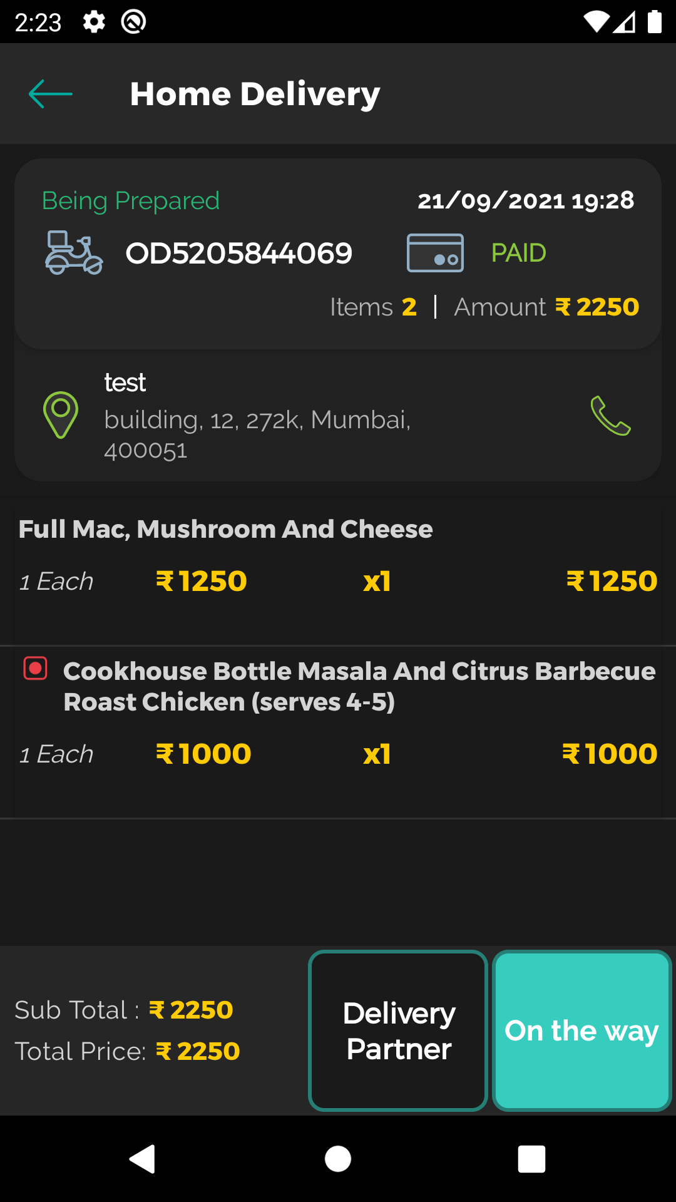This screenshot has width=676, height=1202.
Task: Open the settings gear in status bar
Action: (x=94, y=22)
